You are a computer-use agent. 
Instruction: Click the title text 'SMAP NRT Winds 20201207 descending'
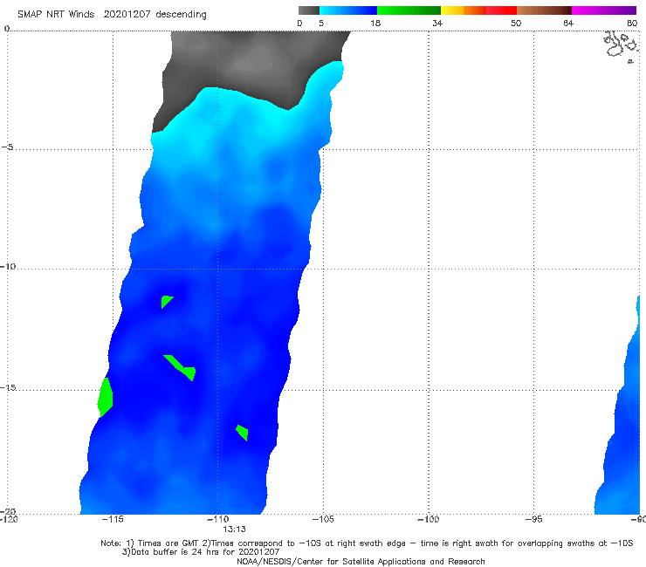coord(112,15)
